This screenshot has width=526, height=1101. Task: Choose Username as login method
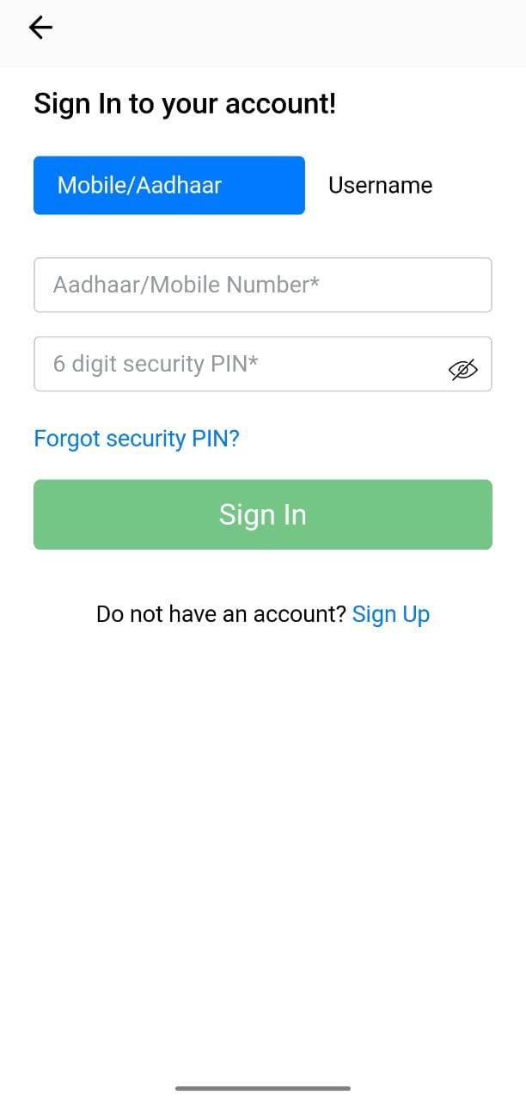381,185
